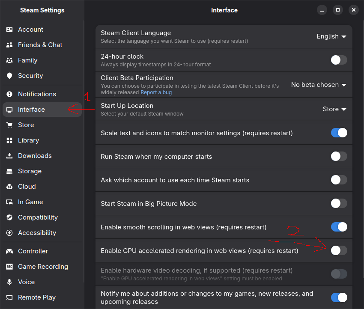Switch to the Notifications settings section
Screen dimensions: 364x309
tap(37, 94)
